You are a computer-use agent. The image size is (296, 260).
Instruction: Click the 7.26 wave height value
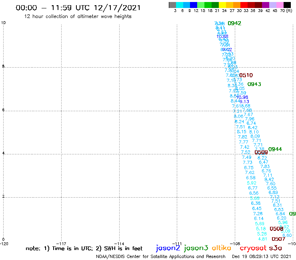pos(258,214)
